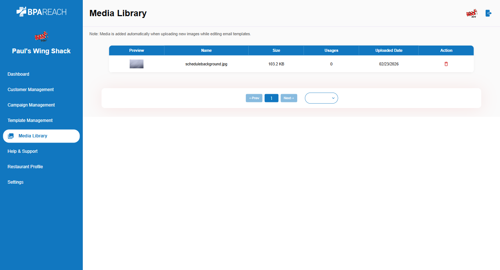Click the Media Library sidebar icon
This screenshot has width=500, height=270.
click(11, 136)
